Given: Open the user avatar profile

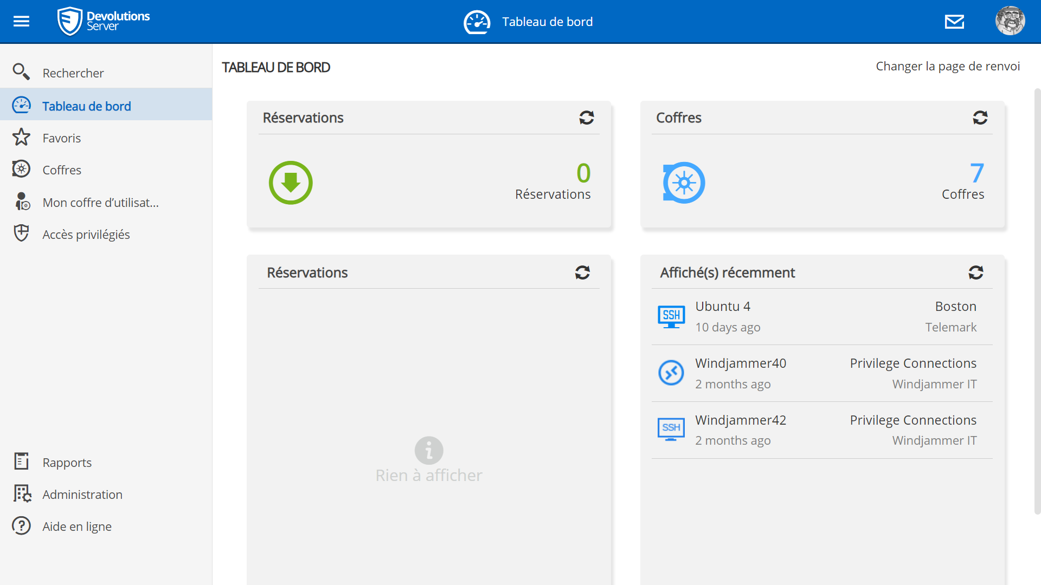Looking at the screenshot, I should (x=1010, y=21).
